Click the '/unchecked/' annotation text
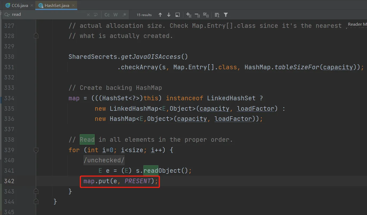 point(104,160)
